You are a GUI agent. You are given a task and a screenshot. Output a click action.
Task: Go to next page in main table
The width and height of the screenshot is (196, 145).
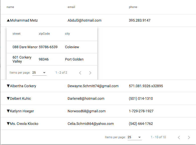click(x=189, y=137)
